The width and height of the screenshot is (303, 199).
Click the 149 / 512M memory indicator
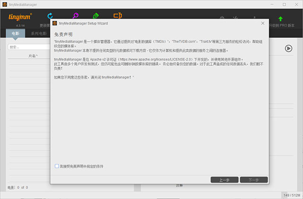click(x=292, y=195)
